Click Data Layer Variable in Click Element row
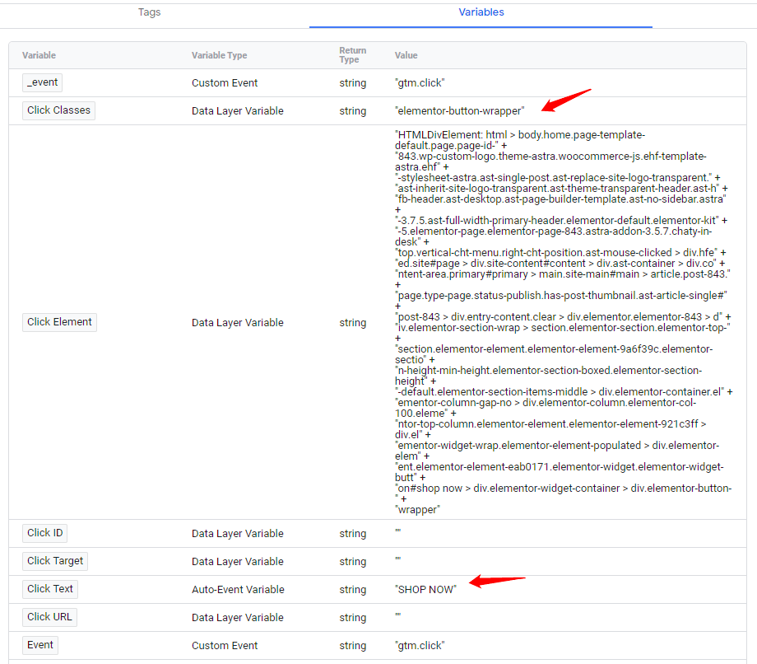757x664 pixels. click(238, 323)
